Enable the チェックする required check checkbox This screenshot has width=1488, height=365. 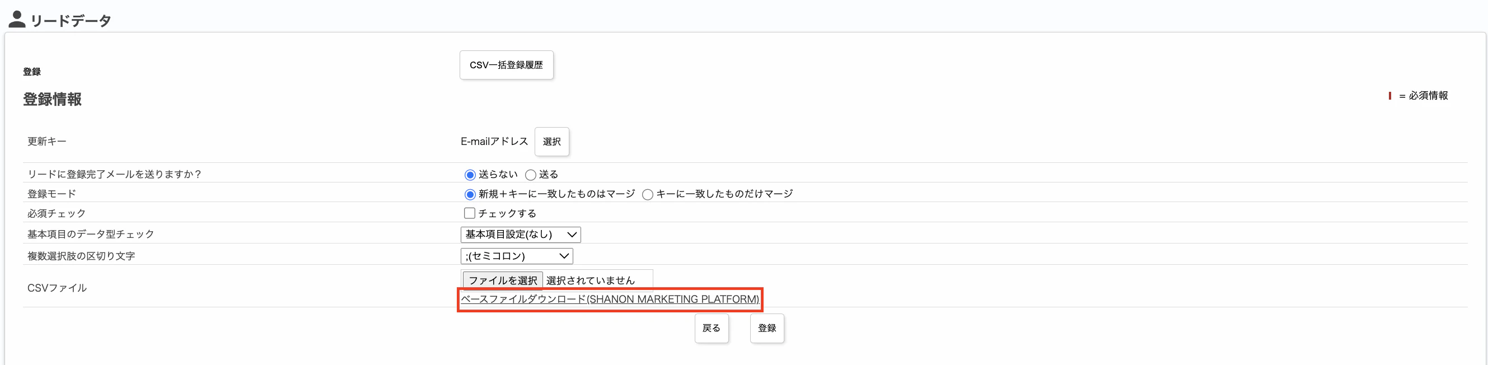[x=470, y=213]
